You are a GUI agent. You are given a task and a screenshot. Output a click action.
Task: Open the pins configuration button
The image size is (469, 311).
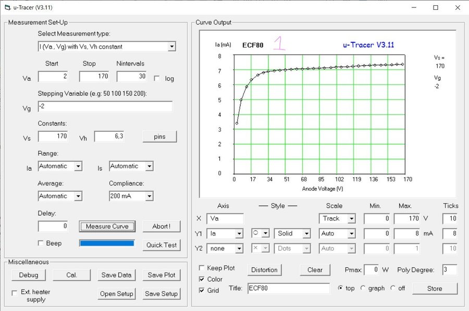tap(159, 136)
